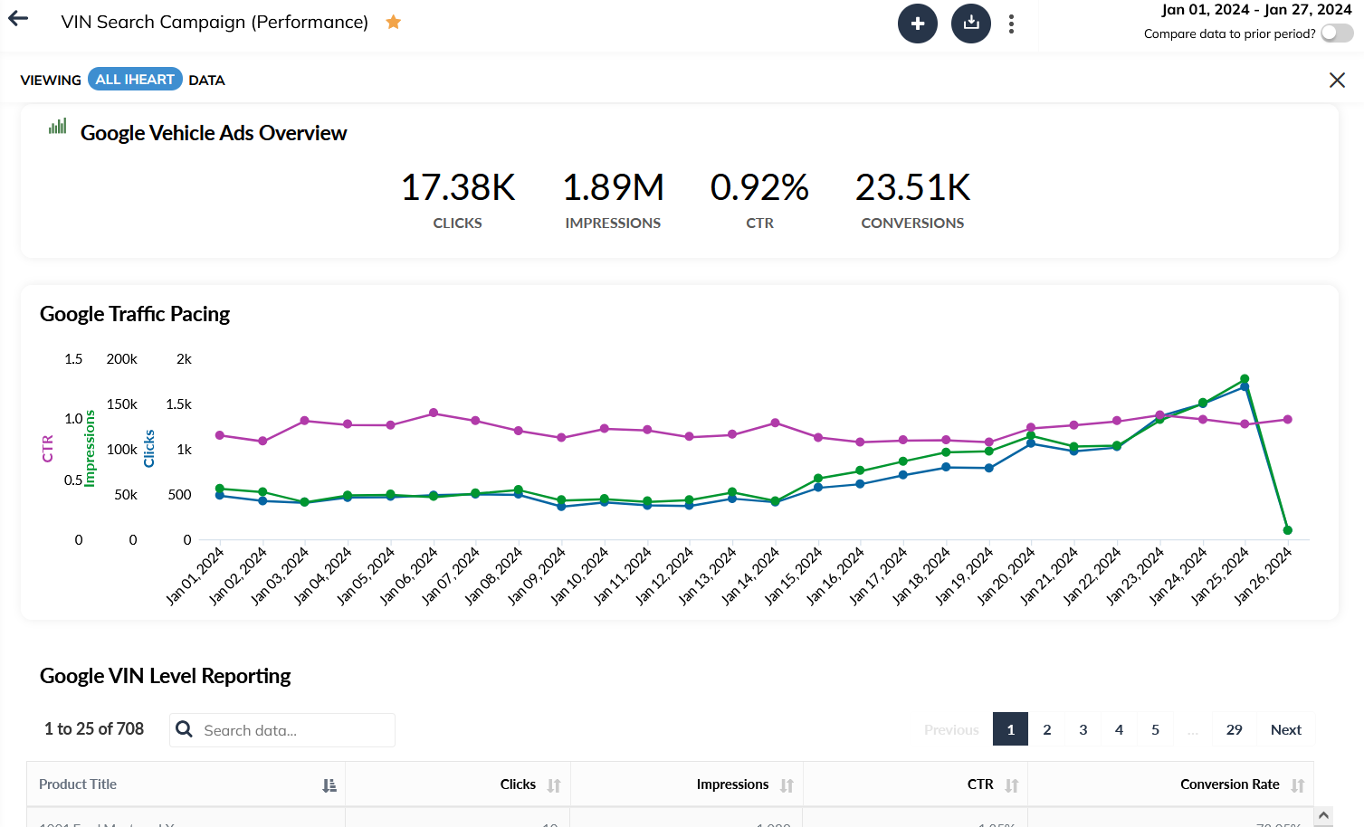The height and width of the screenshot is (827, 1364).
Task: Go to page 2 of results
Action: pos(1046,729)
